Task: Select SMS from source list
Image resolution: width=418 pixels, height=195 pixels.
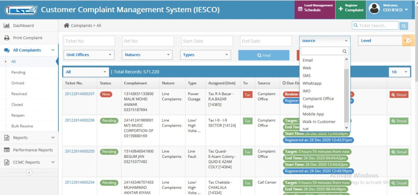Action: point(322,75)
